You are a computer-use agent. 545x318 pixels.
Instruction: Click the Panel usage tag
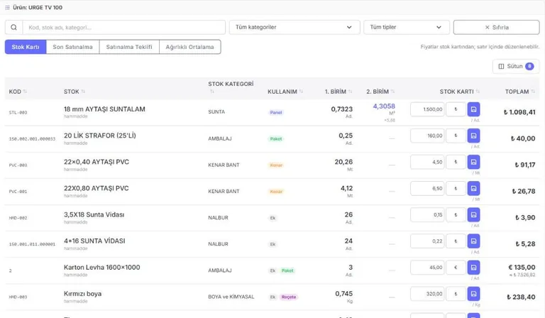[x=276, y=112]
